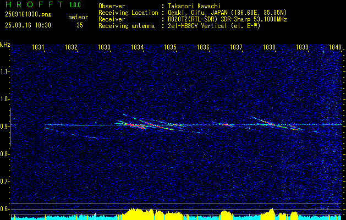Click the 0.6 kHz frequency label

click(5, 209)
